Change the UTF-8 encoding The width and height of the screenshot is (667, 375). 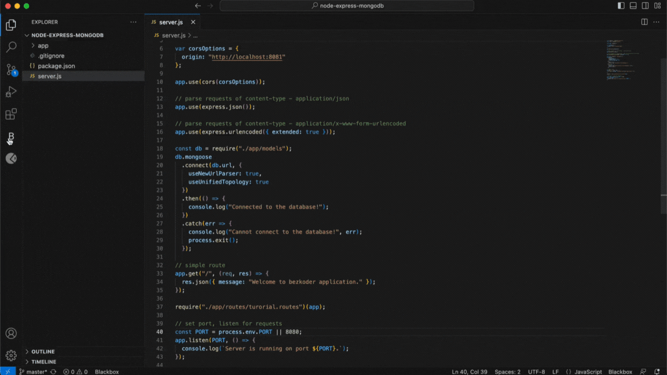pyautogui.click(x=536, y=372)
